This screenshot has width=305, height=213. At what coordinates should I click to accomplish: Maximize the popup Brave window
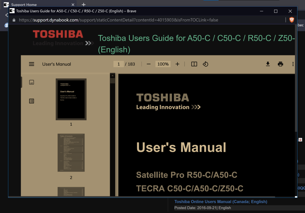pos(276,11)
